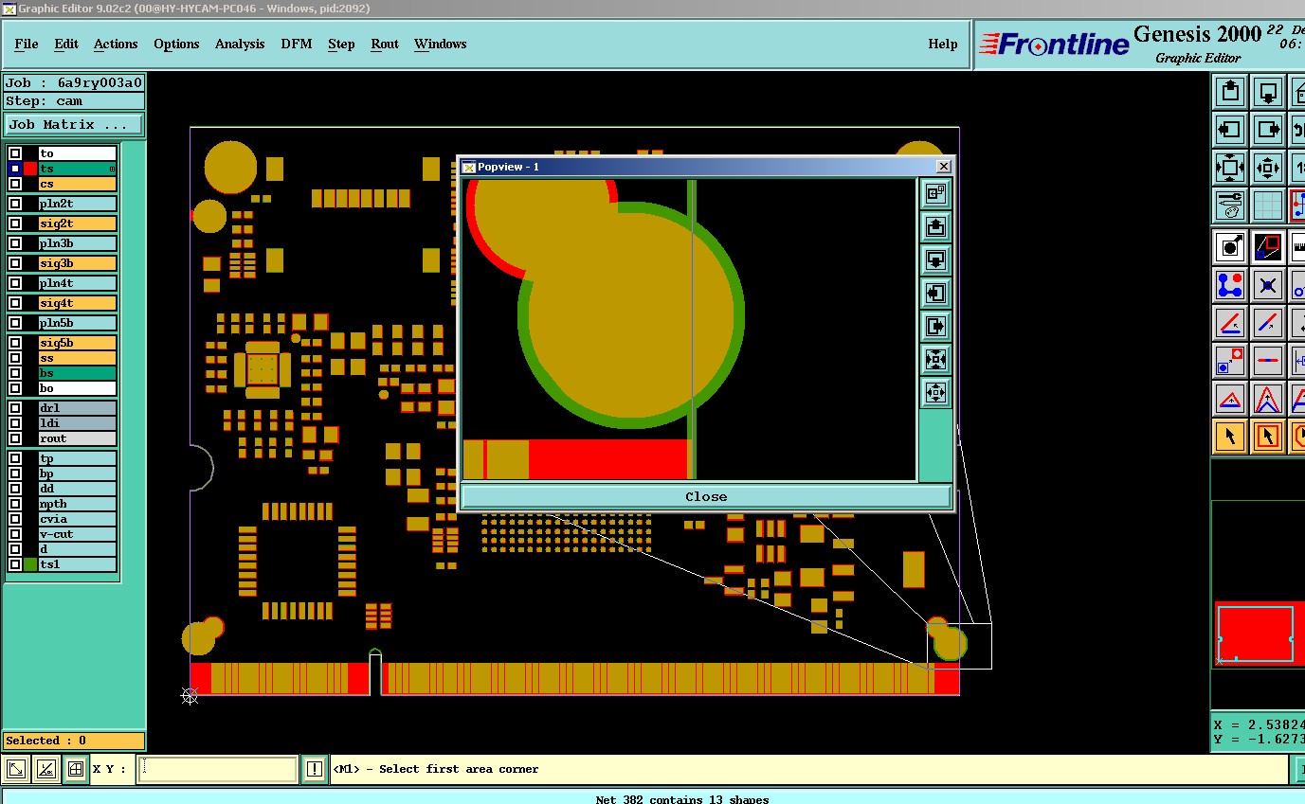Toggle the checkbox for layer to
This screenshot has width=1305, height=804.
[15, 153]
